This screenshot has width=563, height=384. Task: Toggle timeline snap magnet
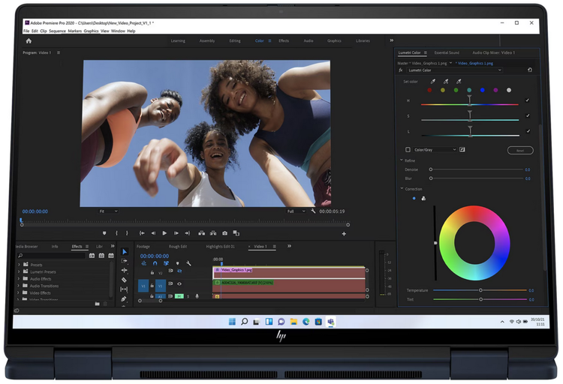click(x=155, y=263)
